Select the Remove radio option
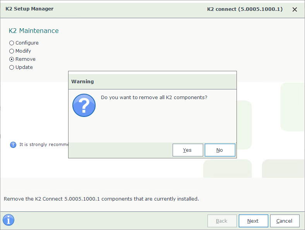Image resolution: width=305 pixels, height=230 pixels. [x=22, y=59]
